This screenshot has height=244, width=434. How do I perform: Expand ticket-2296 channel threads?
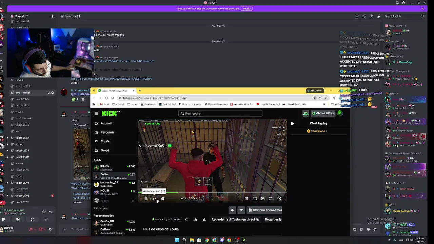tap(7, 196)
